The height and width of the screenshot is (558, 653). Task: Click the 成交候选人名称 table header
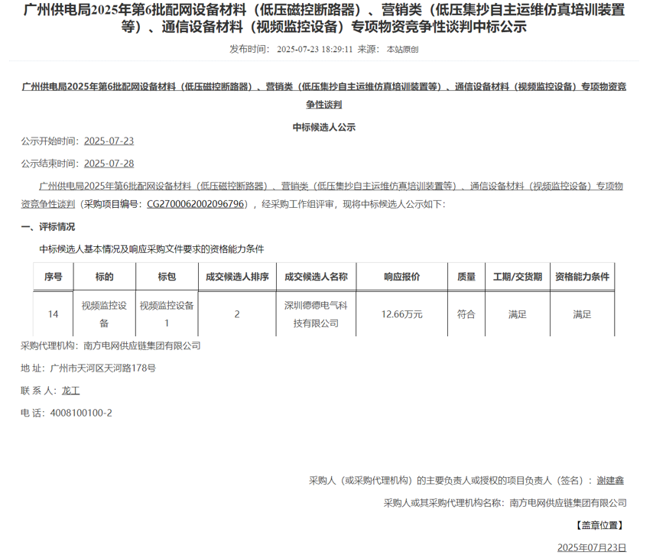[317, 277]
